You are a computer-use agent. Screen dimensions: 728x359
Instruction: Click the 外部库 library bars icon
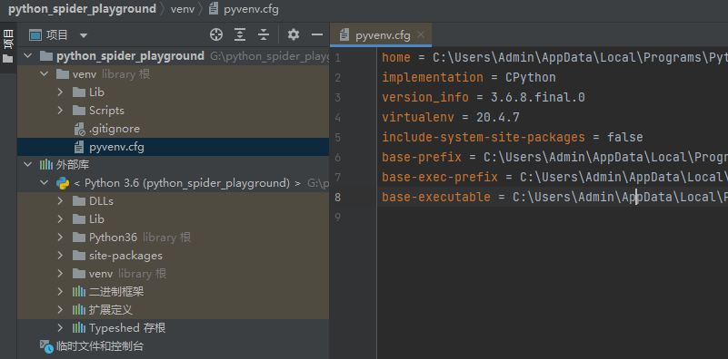coord(46,164)
